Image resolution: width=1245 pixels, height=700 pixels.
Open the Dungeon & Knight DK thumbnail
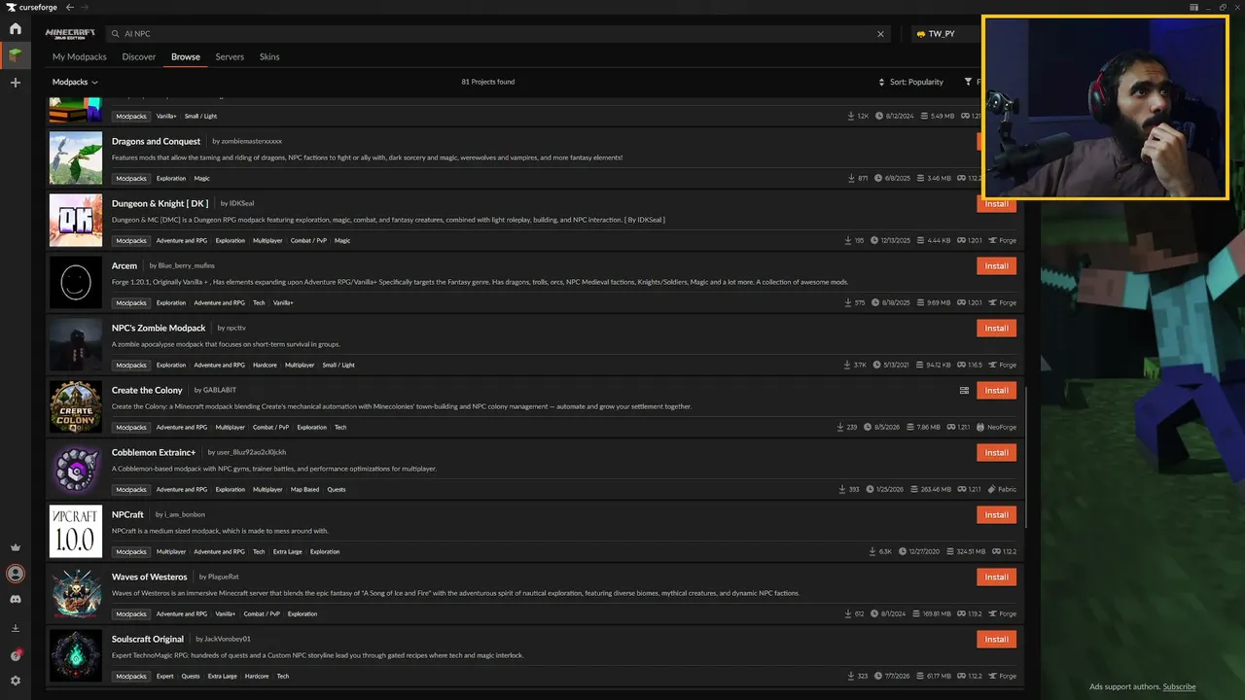[76, 220]
